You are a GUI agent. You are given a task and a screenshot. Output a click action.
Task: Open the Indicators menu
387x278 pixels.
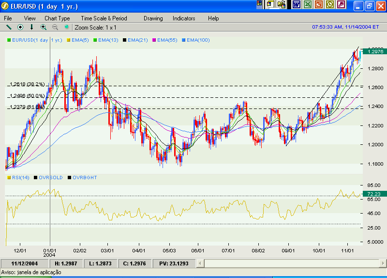point(184,18)
